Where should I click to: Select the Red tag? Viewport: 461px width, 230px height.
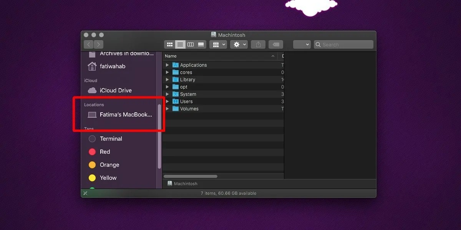pyautogui.click(x=104, y=152)
